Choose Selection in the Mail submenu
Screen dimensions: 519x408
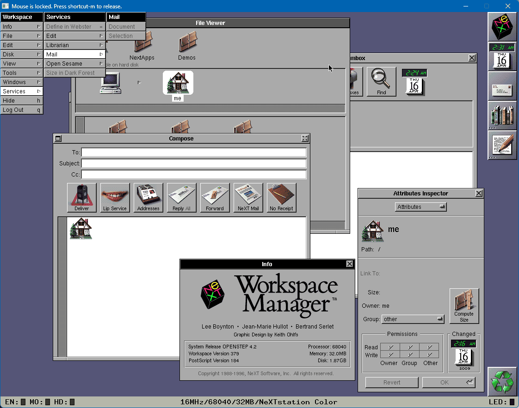click(x=126, y=36)
